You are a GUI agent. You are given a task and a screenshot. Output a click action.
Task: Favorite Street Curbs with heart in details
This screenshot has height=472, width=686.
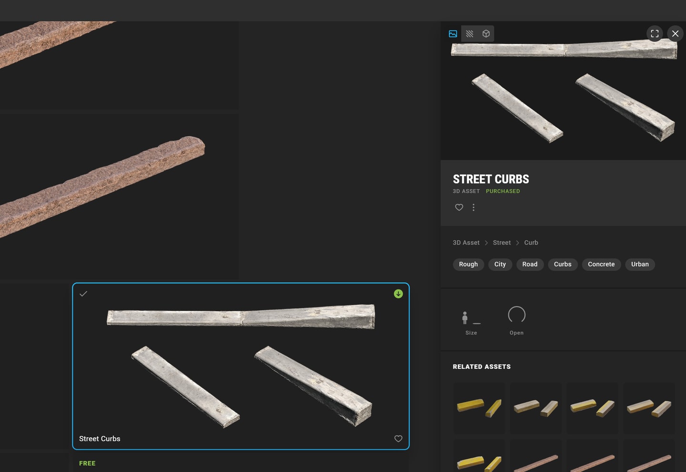pyautogui.click(x=459, y=207)
